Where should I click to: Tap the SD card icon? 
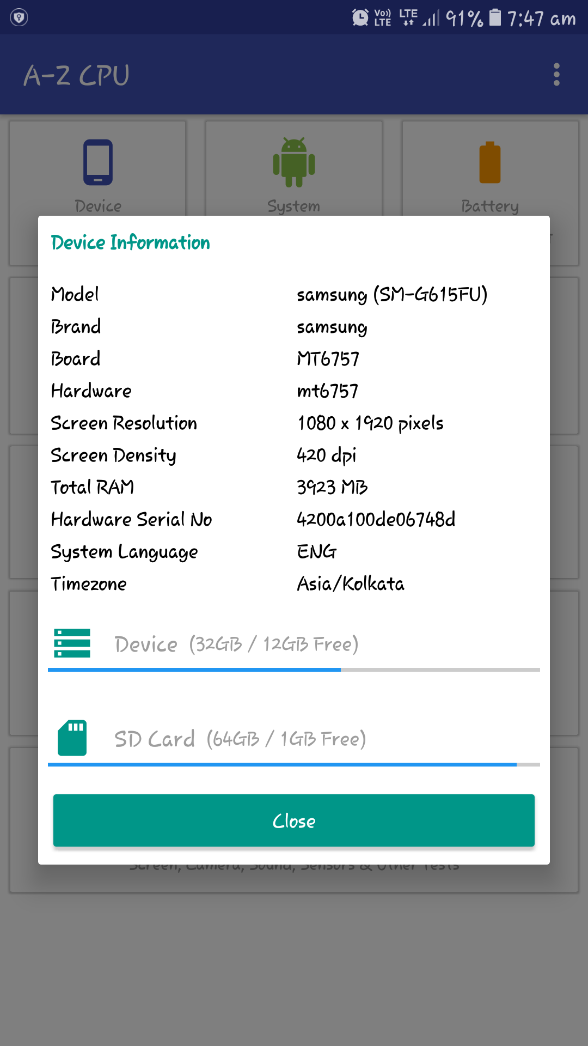[72, 738]
